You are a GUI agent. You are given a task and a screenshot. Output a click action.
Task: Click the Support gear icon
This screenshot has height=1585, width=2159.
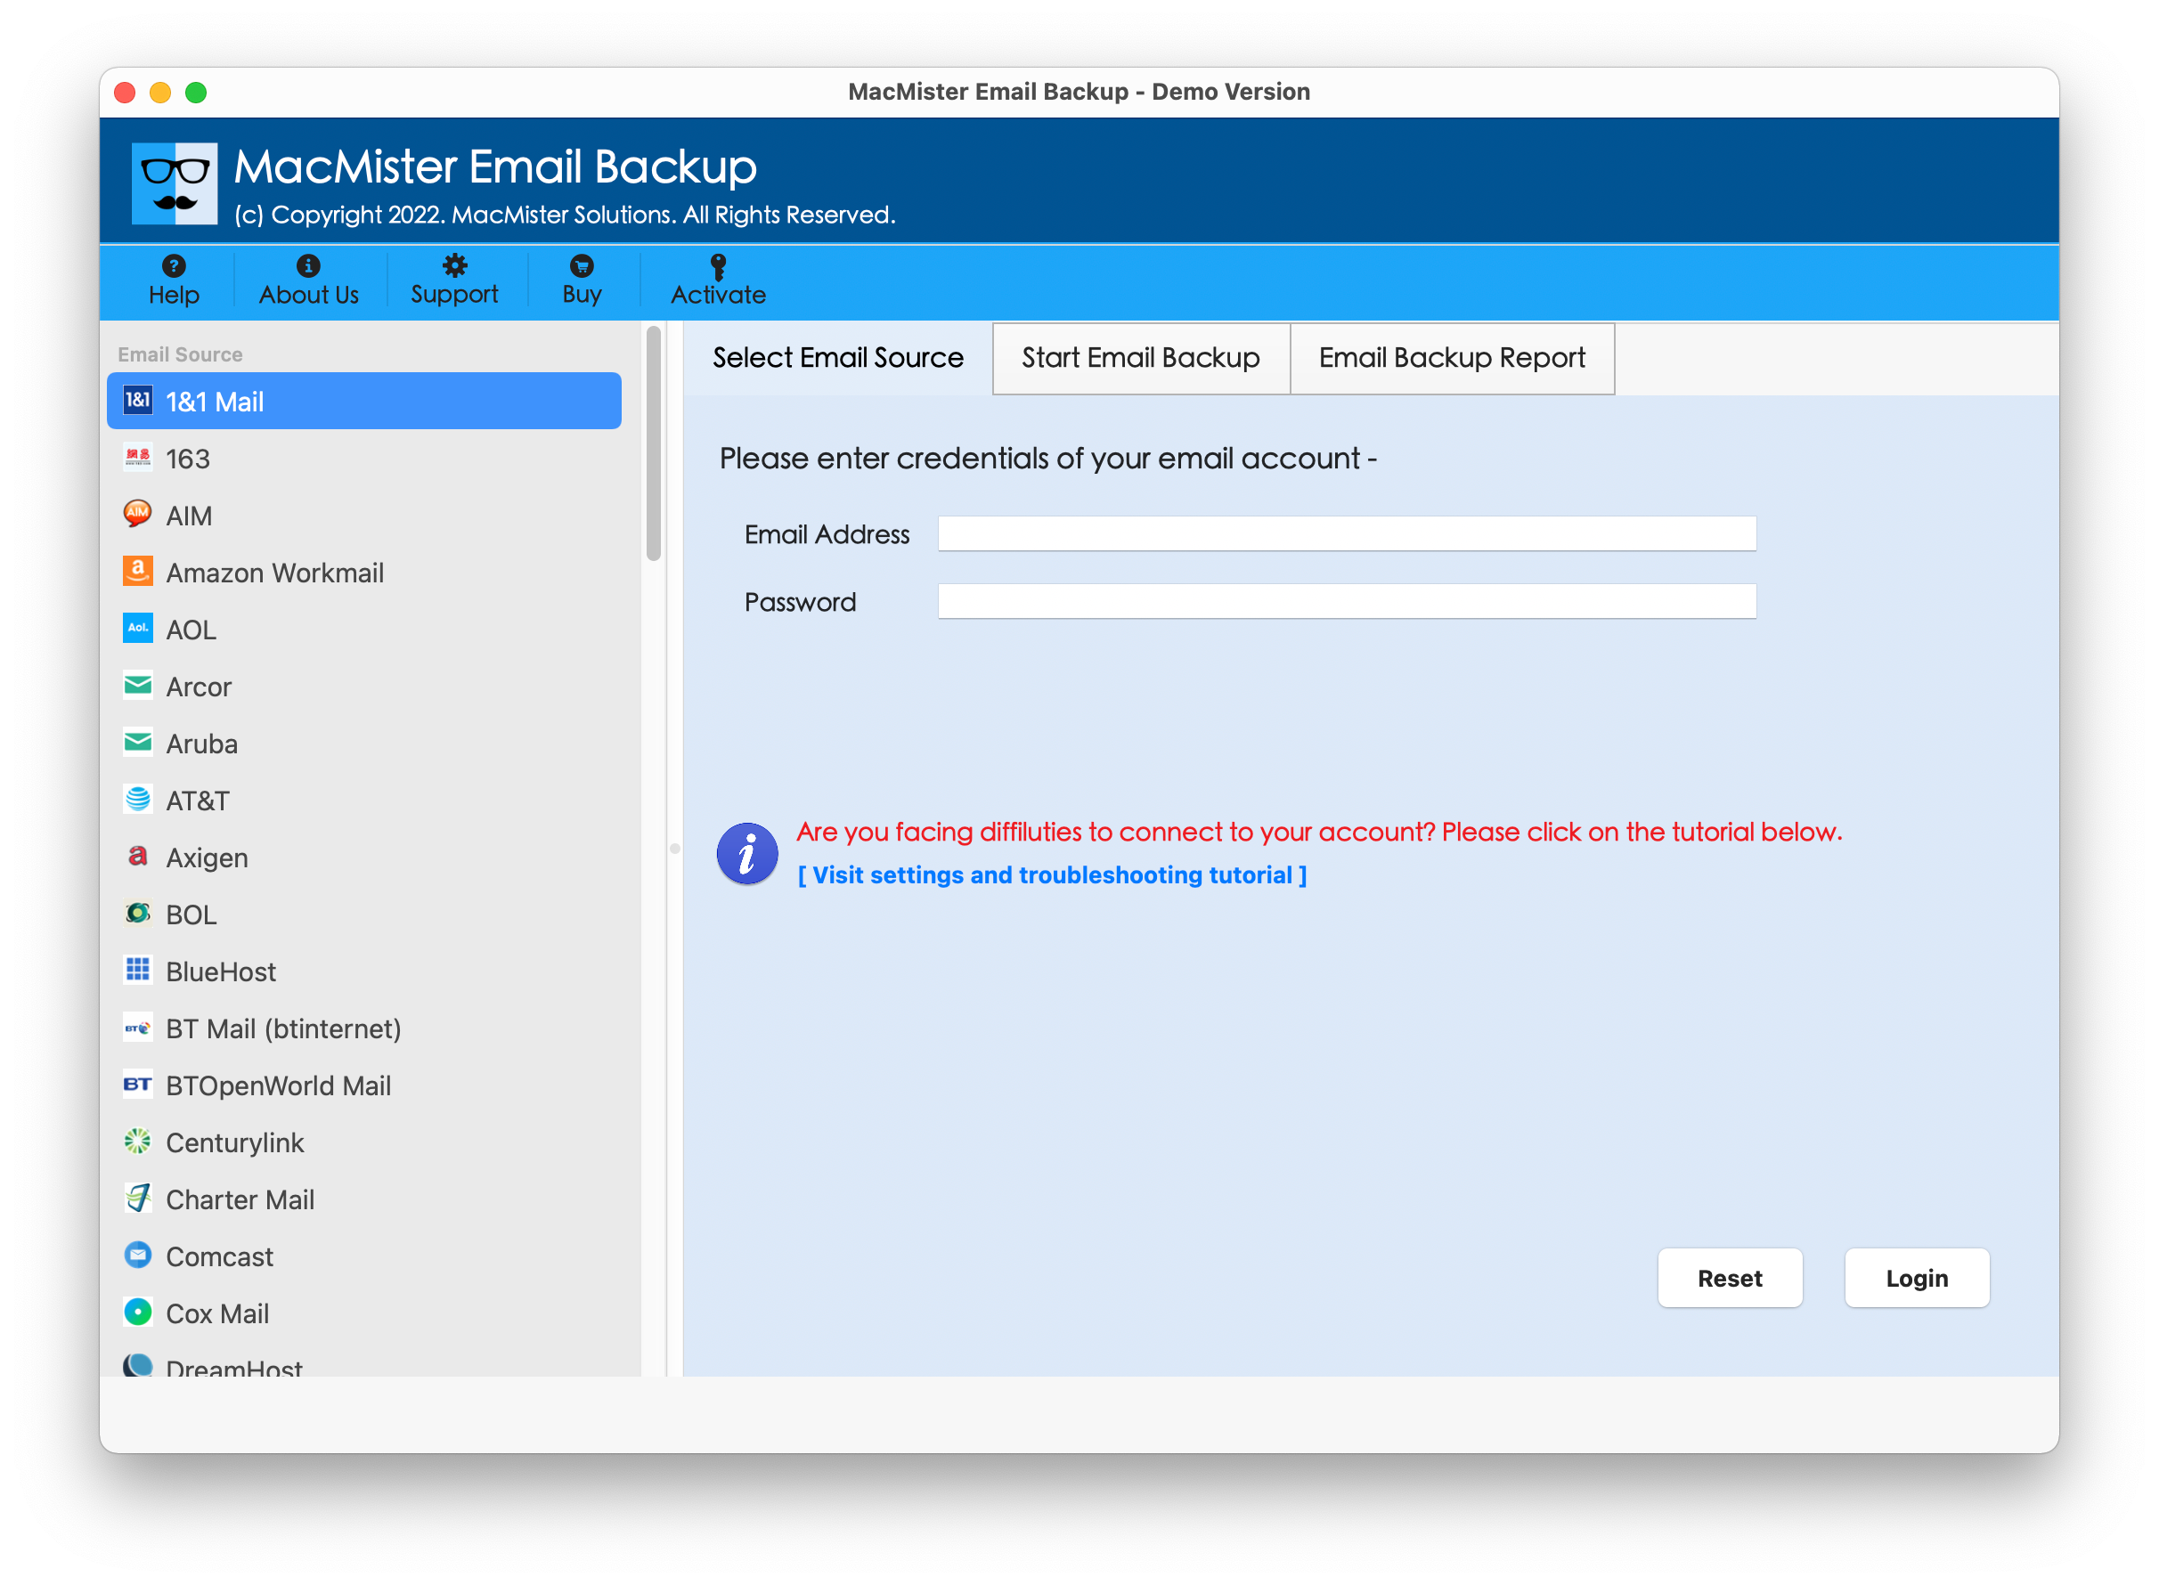point(455,267)
